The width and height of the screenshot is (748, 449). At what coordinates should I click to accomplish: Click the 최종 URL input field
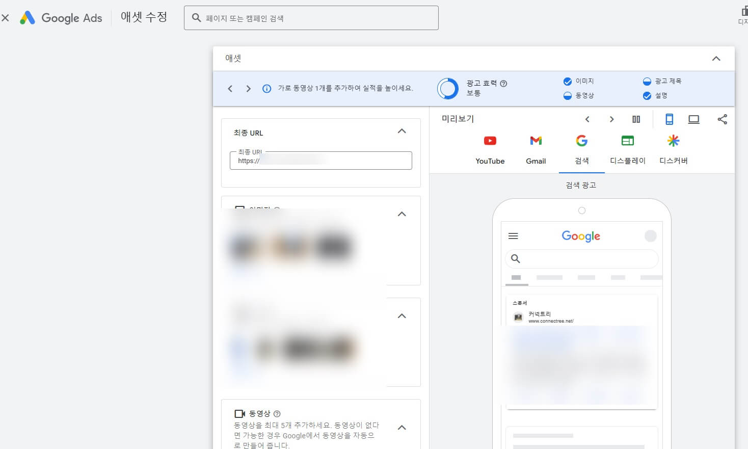click(321, 161)
